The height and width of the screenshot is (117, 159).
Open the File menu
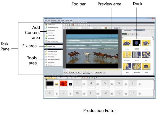46,21
